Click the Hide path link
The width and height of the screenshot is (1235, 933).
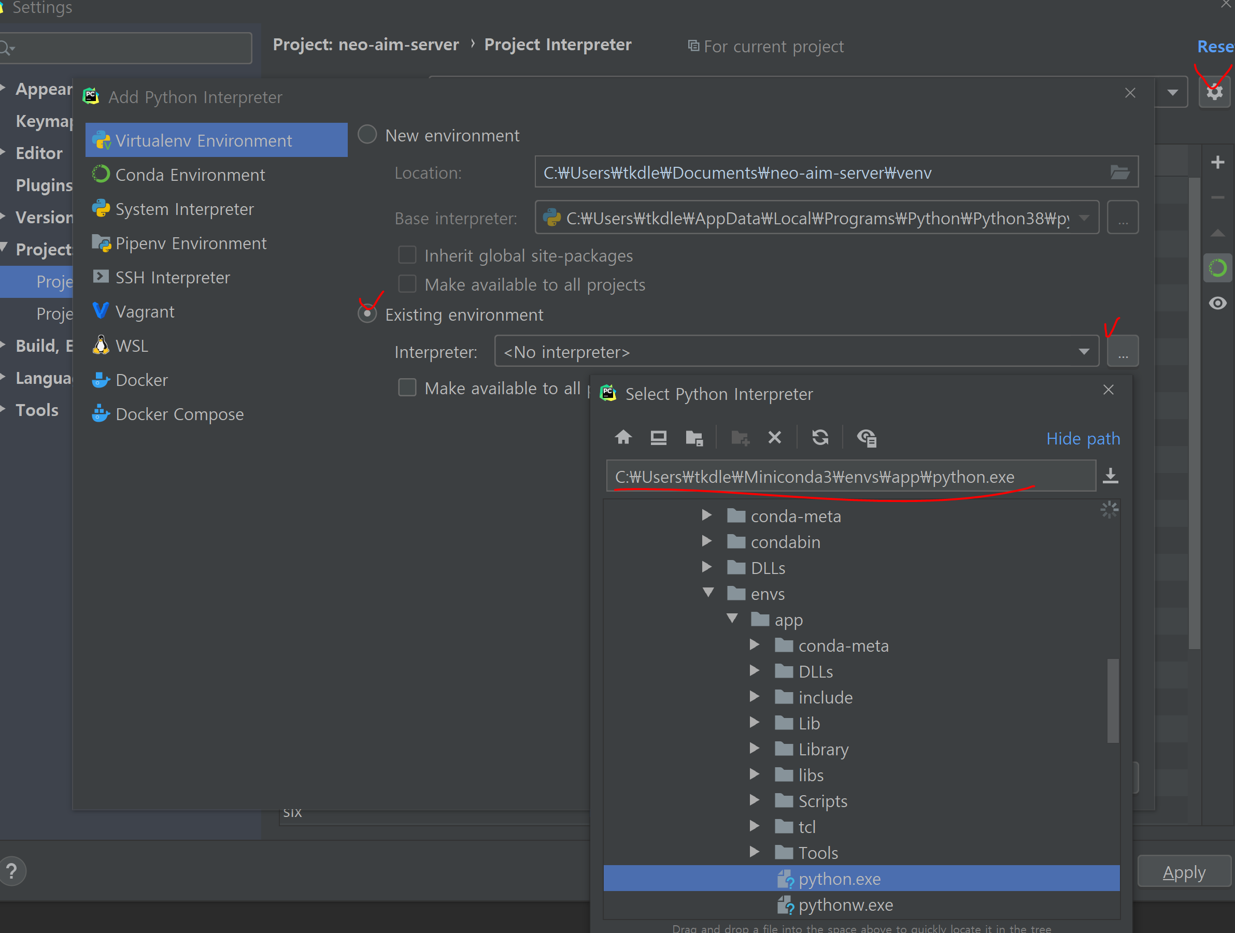(x=1083, y=439)
